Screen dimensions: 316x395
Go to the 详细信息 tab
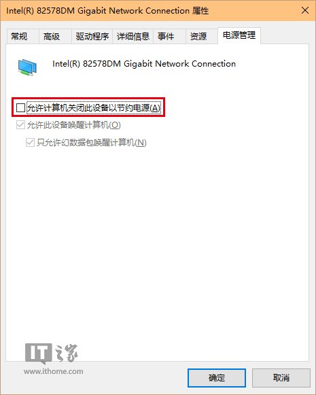point(133,37)
